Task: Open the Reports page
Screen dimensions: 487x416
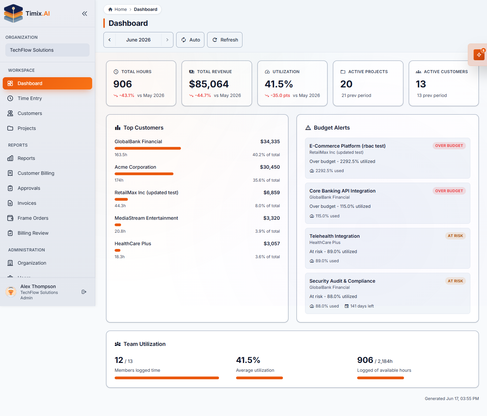Action: [47, 158]
